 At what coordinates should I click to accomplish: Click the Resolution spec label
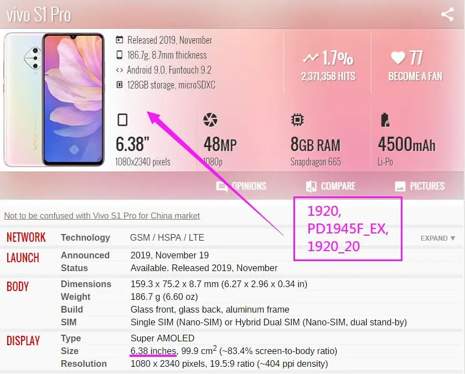click(84, 363)
